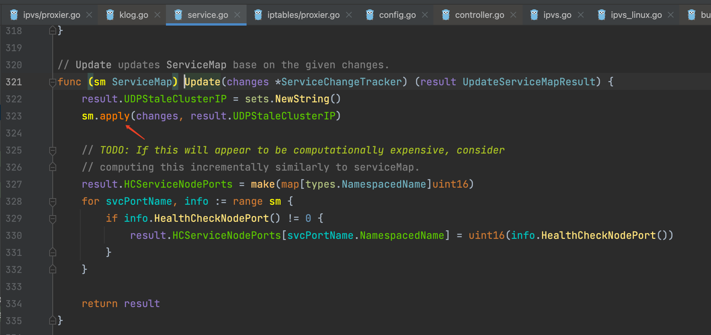The height and width of the screenshot is (335, 711).
Task: Collapse the if block at line 329
Action: pyautogui.click(x=53, y=219)
